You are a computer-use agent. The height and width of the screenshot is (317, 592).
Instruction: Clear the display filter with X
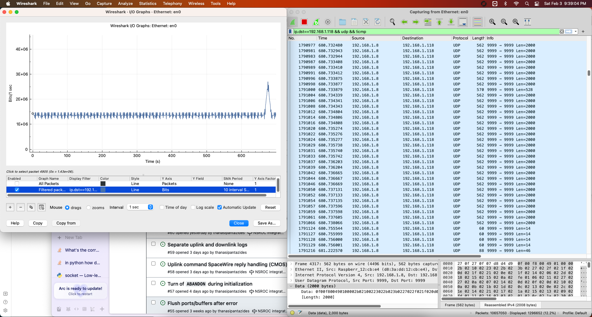[x=562, y=31]
